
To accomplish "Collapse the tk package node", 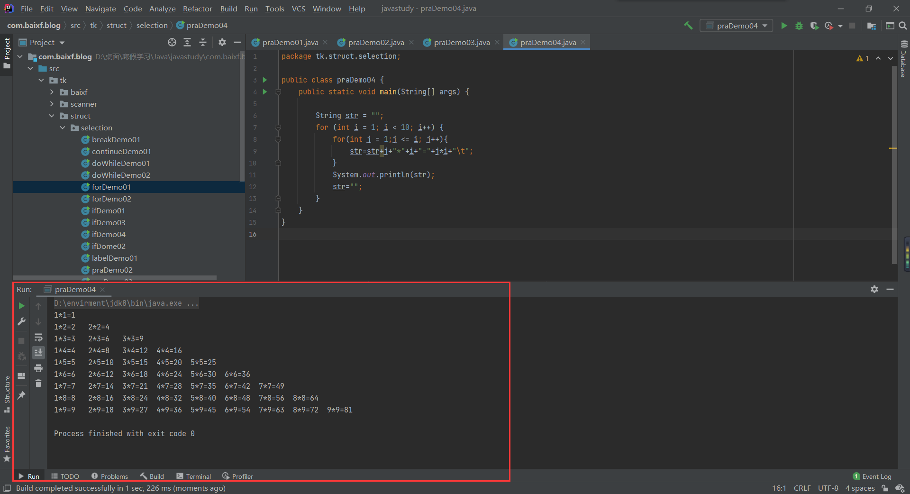I will [x=41, y=80].
